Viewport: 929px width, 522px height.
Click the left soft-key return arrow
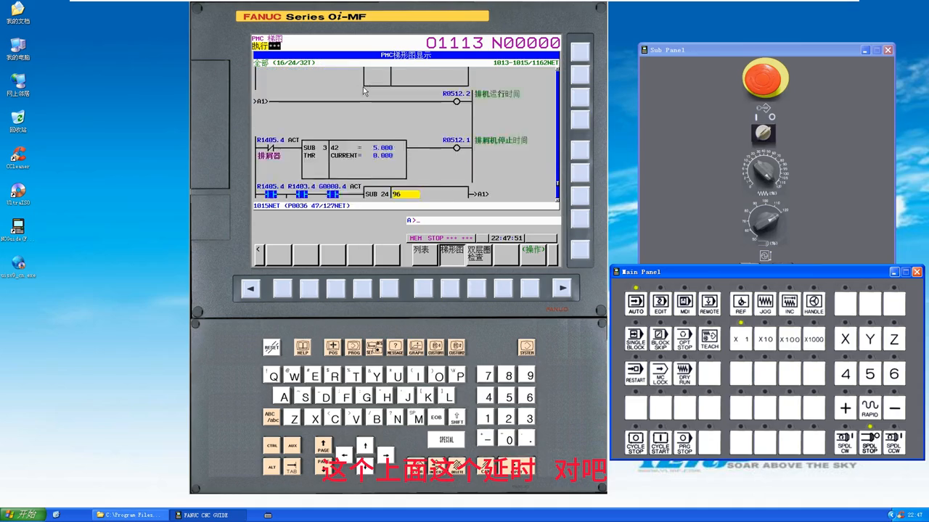click(250, 289)
